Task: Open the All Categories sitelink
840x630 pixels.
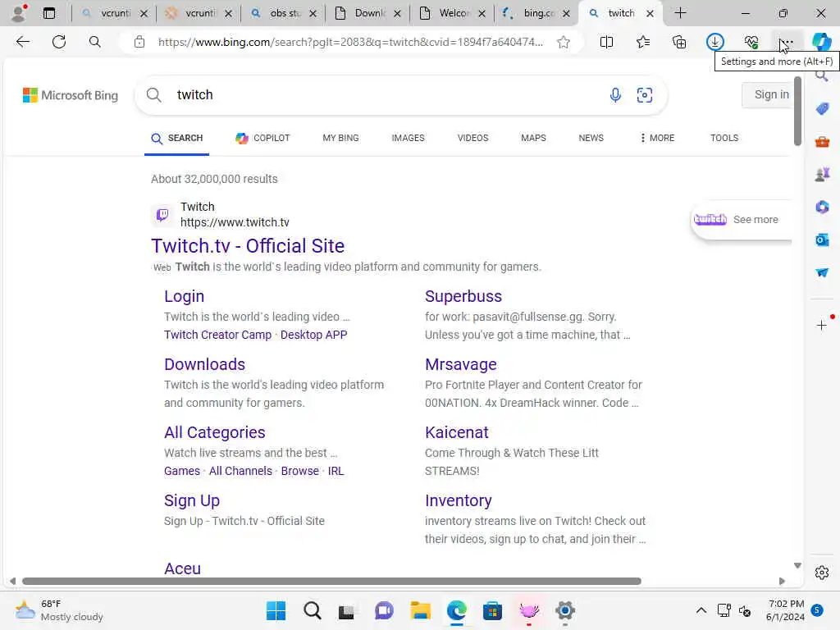Action: click(x=214, y=432)
